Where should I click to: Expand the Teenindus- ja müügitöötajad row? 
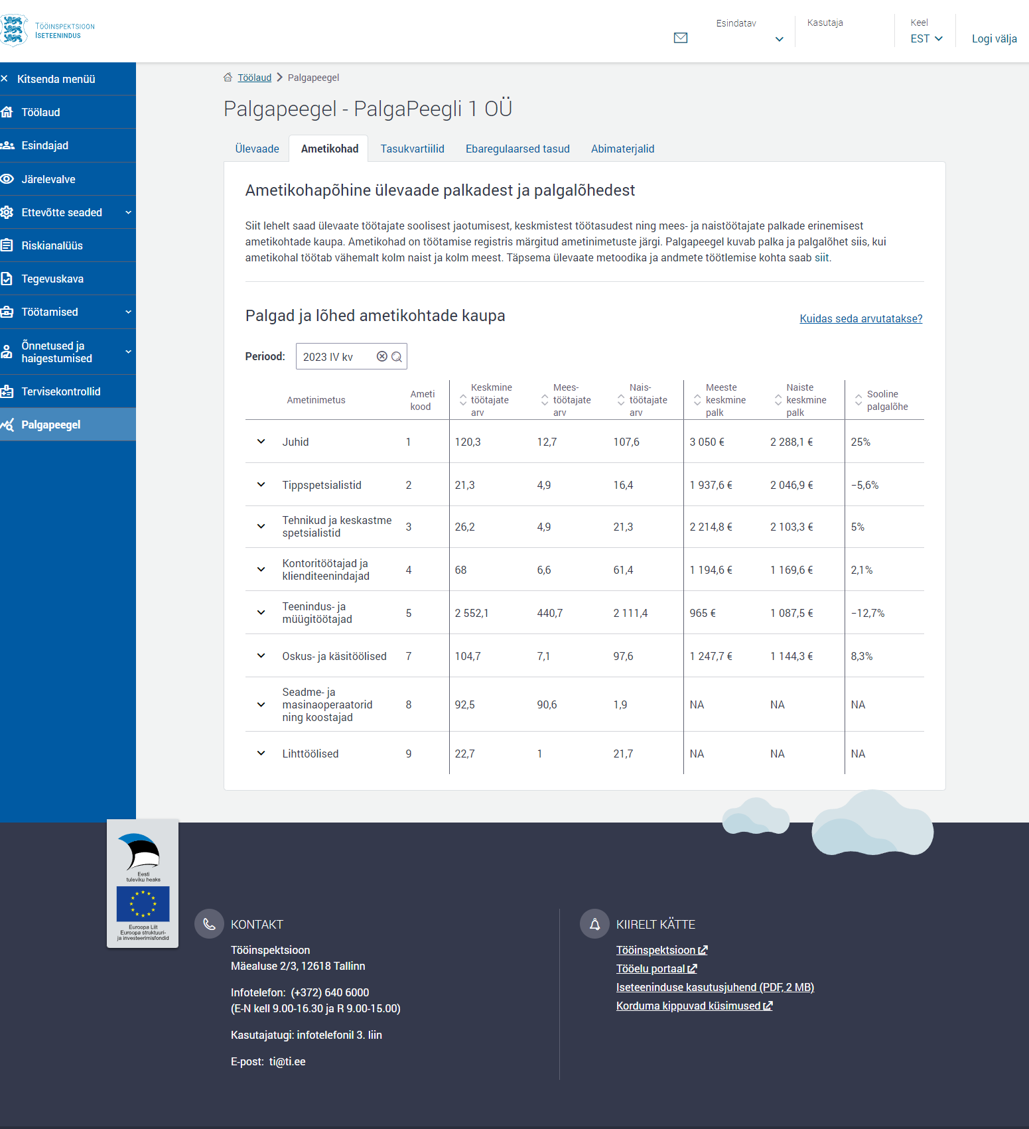pyautogui.click(x=261, y=613)
